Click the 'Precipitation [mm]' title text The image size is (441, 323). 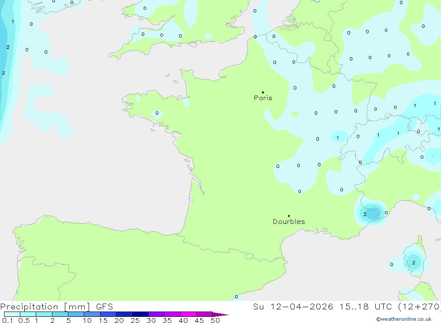(45, 306)
